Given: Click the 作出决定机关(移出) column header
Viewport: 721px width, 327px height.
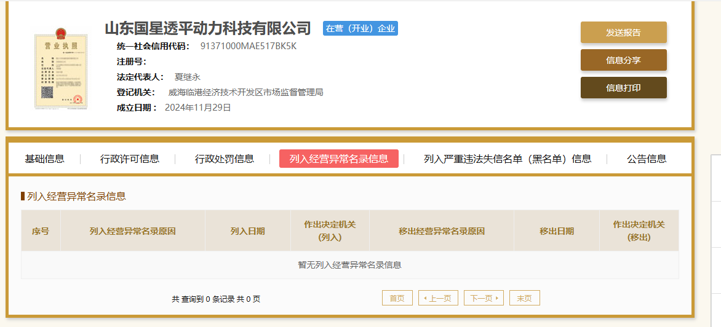Looking at the screenshot, I should pos(639,231).
